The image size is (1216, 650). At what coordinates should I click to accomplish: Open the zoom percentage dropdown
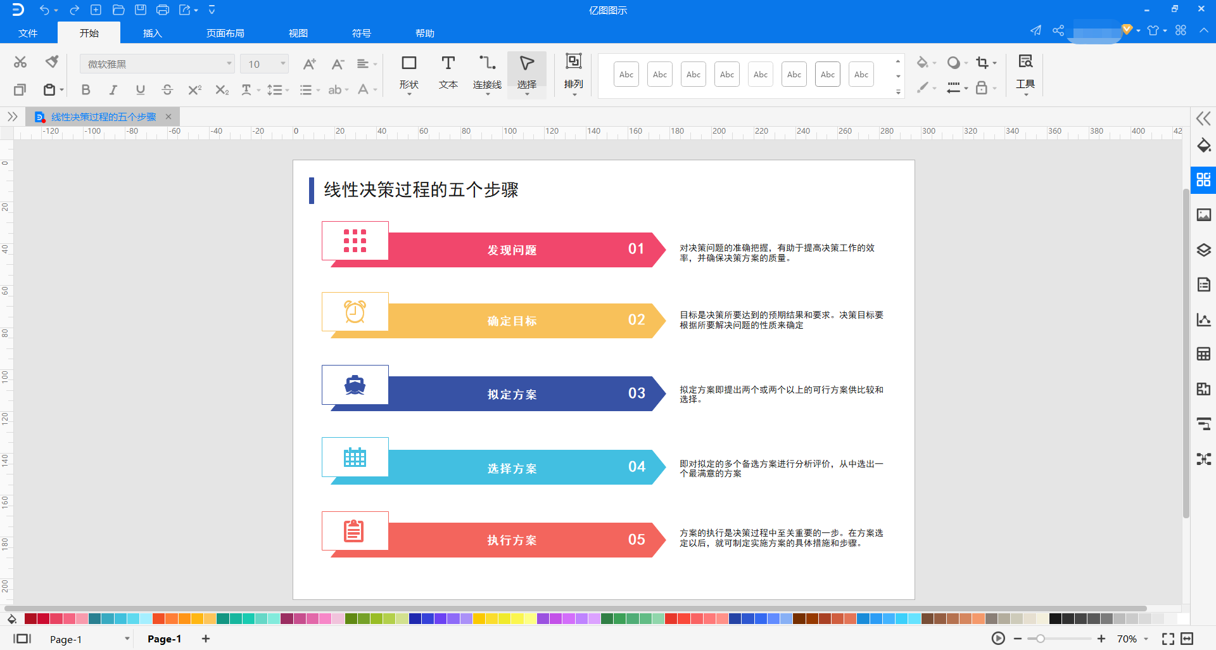click(1146, 639)
